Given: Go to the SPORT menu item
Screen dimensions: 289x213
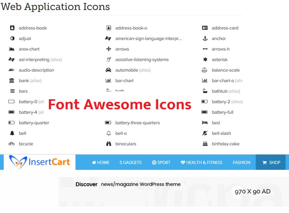Looking at the screenshot, I should coord(161,162).
